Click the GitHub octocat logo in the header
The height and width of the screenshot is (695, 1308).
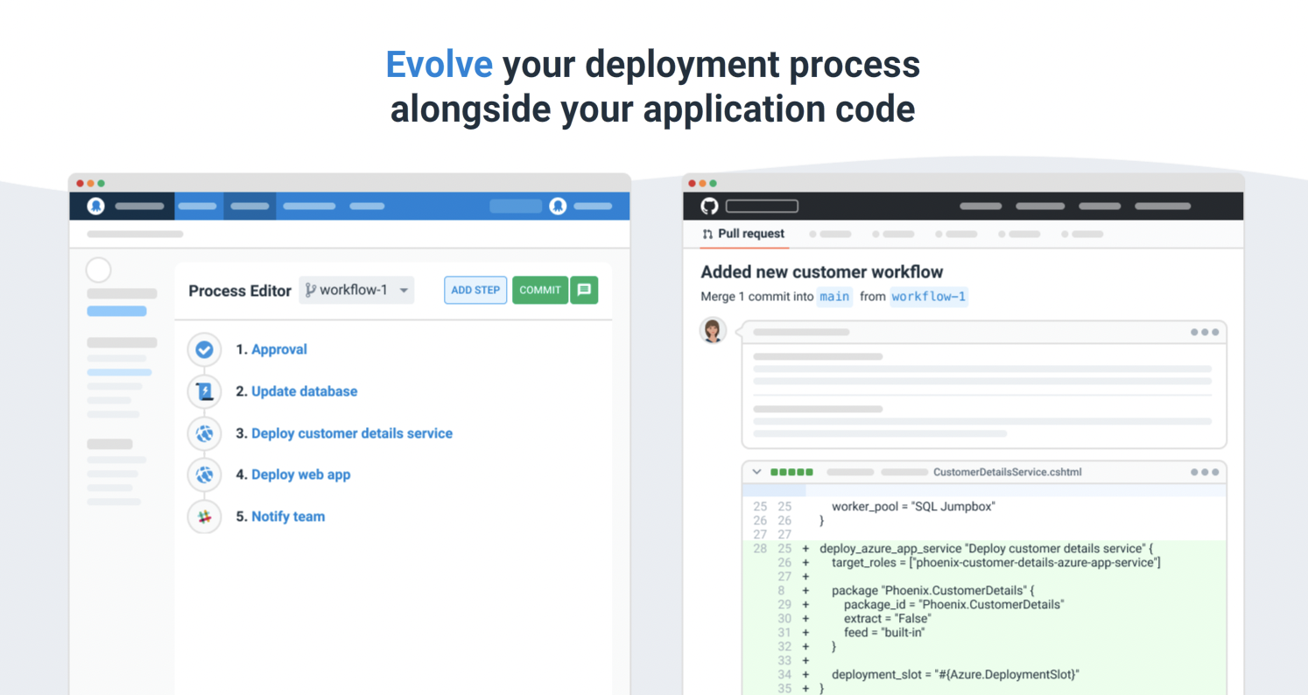coord(710,206)
